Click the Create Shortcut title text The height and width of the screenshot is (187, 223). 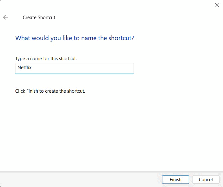coord(39,18)
